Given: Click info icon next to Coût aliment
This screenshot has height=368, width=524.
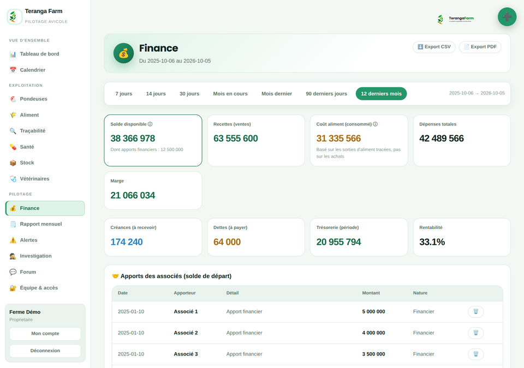Looking at the screenshot, I should [x=376, y=124].
